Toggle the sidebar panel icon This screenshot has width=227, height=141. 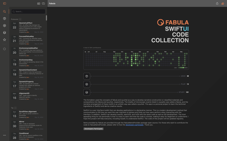[5, 4]
